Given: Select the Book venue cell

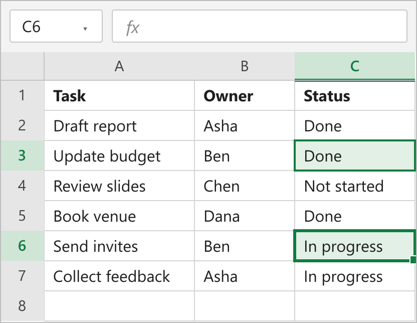Looking at the screenshot, I should [x=119, y=216].
